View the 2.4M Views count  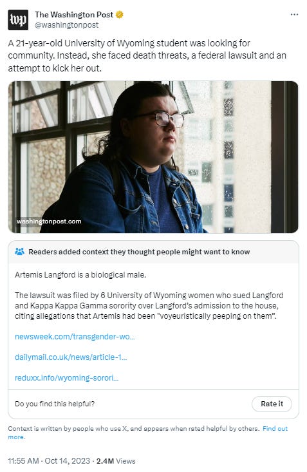[116, 461]
